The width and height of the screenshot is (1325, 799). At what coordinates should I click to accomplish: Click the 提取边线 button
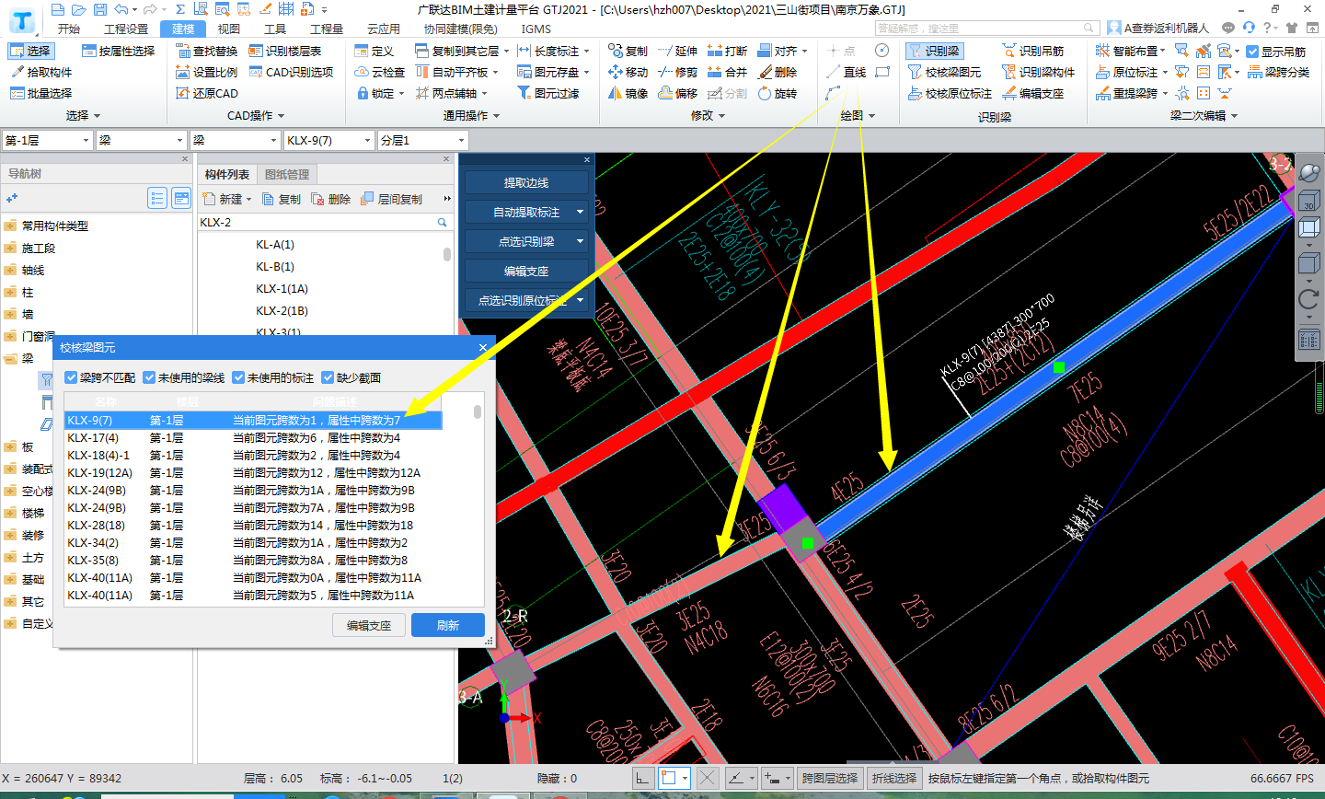(526, 182)
